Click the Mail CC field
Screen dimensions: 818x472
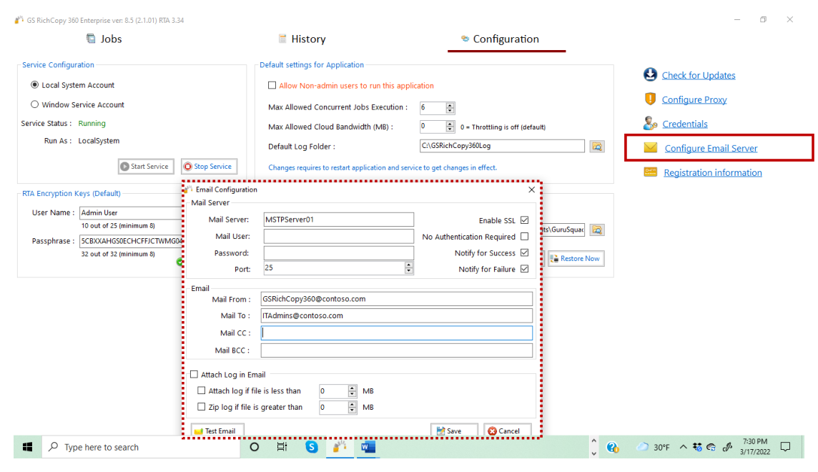point(396,333)
